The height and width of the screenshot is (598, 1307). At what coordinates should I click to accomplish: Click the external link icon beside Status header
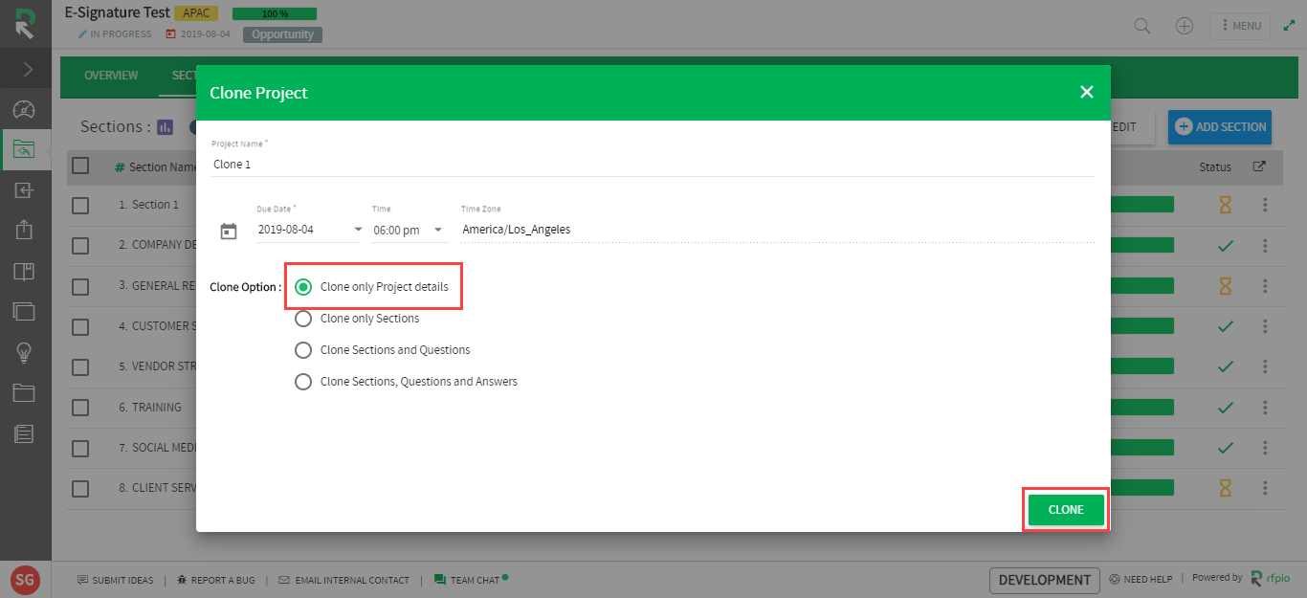1259,166
